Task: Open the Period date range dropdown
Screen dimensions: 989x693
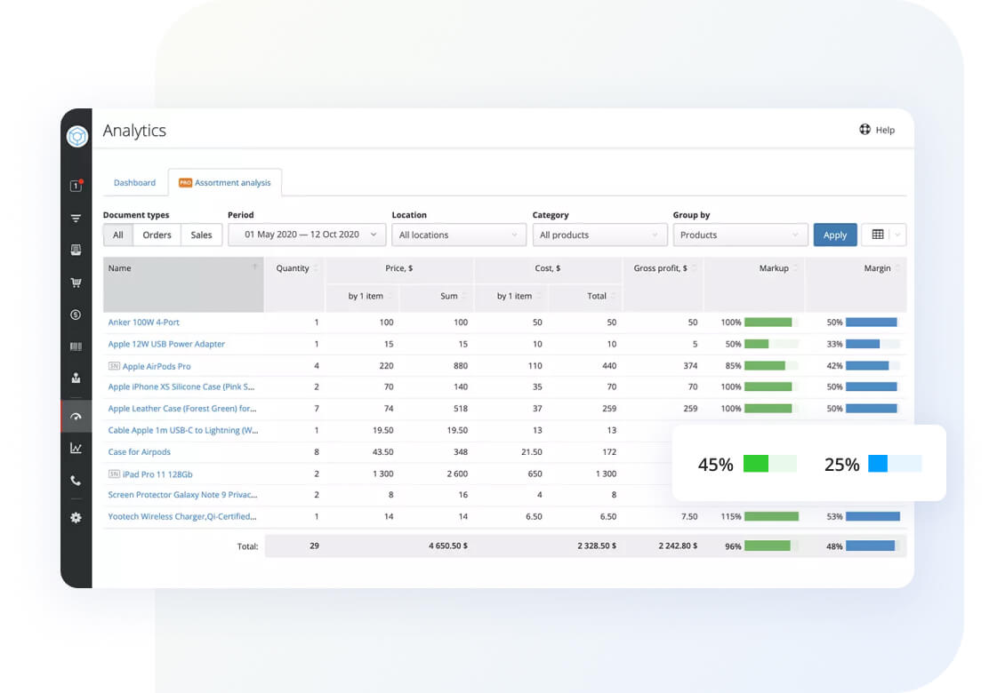Action: click(x=307, y=235)
